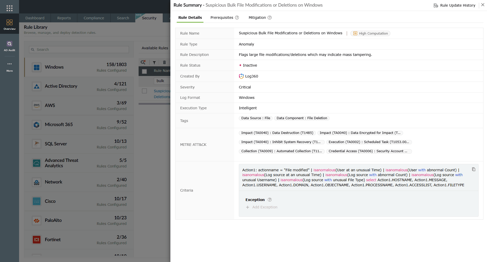Screen dimensions: 487x262
Task: Click the filter funnel icon
Action: point(154,63)
